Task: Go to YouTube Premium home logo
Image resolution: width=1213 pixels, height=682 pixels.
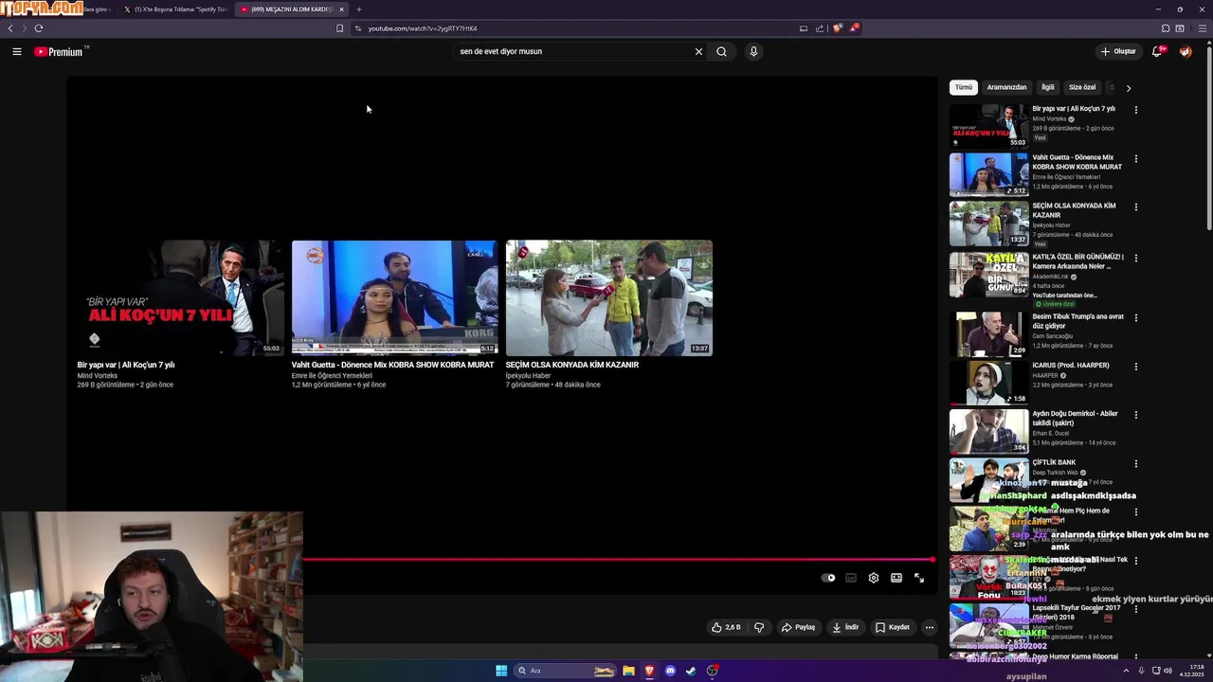Action: [61, 51]
